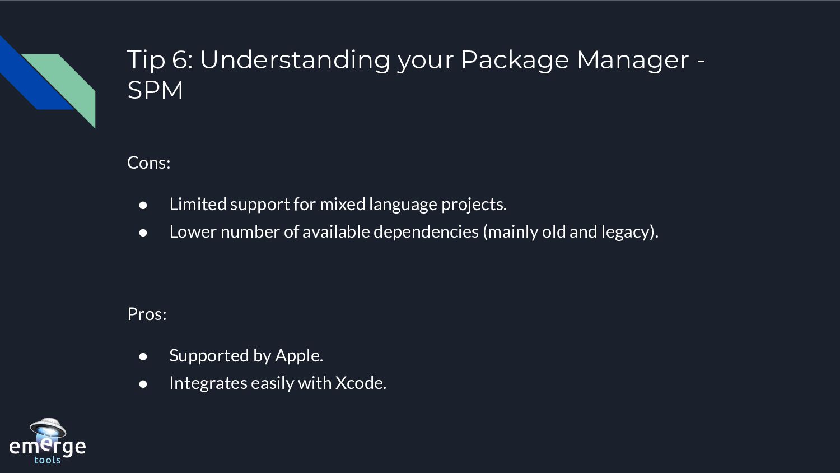Click the "Supported by Apple." bullet text
The image size is (840, 473).
click(x=246, y=355)
